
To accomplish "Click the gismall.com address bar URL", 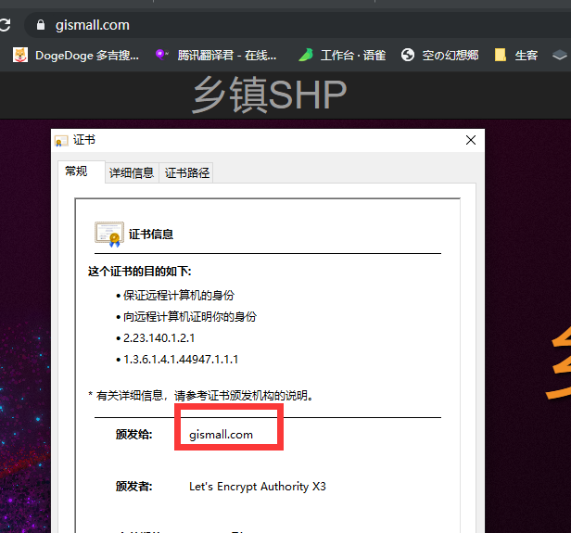I will 93,25.
